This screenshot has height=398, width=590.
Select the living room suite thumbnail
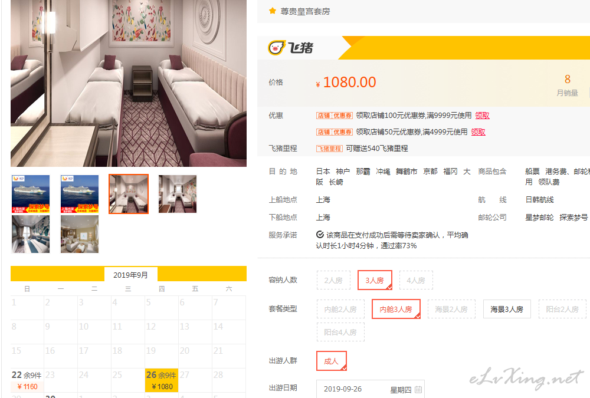pyautogui.click(x=80, y=234)
